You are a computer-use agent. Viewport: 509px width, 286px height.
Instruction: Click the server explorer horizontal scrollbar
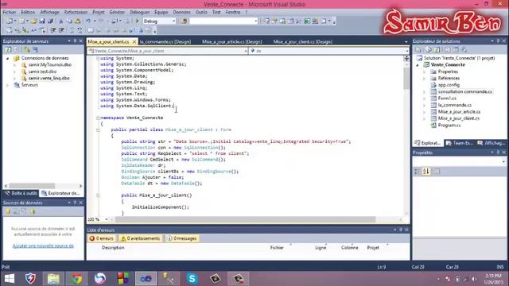(x=32, y=186)
